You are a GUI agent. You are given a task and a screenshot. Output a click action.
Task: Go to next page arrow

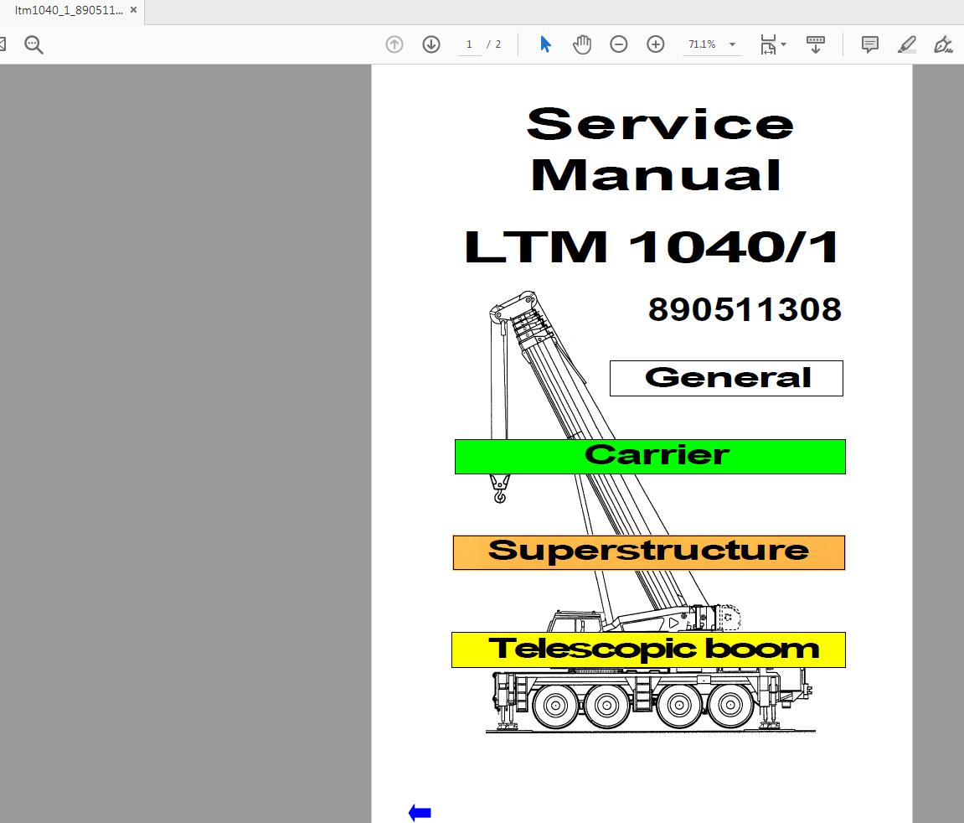click(431, 44)
